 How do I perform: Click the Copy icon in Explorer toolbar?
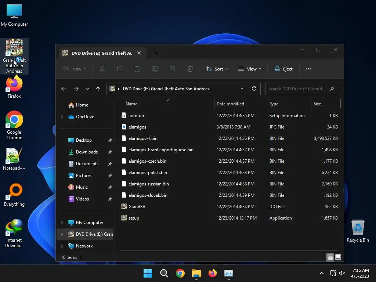coord(119,69)
